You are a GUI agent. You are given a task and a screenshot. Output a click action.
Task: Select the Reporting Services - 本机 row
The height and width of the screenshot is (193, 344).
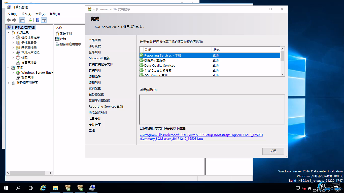click(x=210, y=55)
